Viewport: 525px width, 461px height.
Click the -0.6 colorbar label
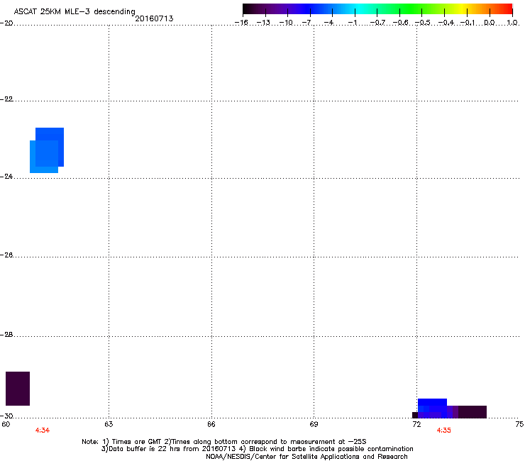pos(400,23)
